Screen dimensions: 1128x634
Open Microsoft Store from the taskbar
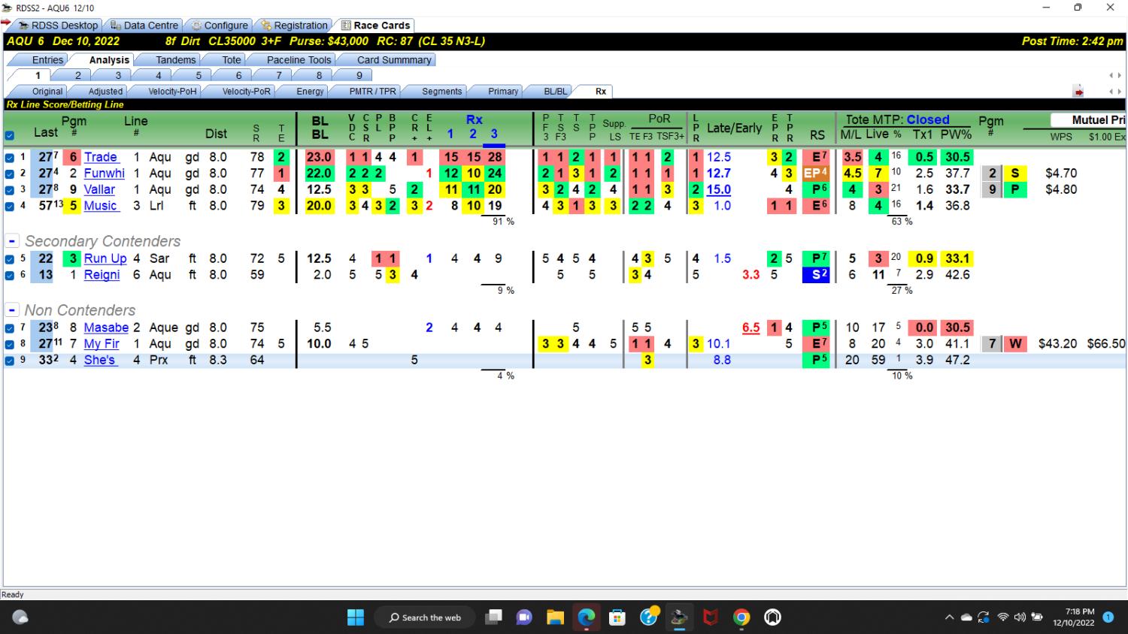click(x=617, y=617)
